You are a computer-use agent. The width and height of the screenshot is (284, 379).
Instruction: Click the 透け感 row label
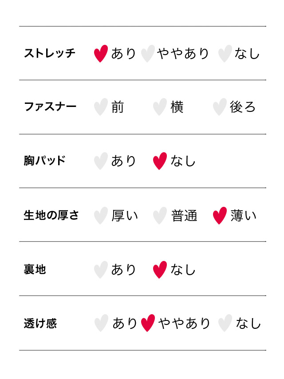tap(40, 323)
